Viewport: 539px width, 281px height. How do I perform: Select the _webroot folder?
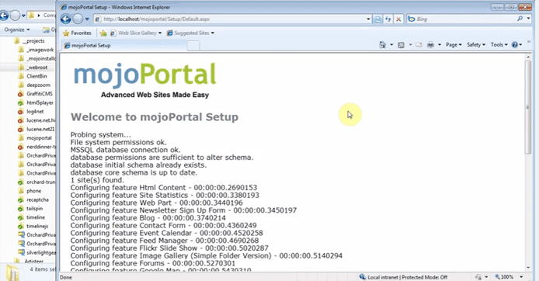click(x=33, y=68)
